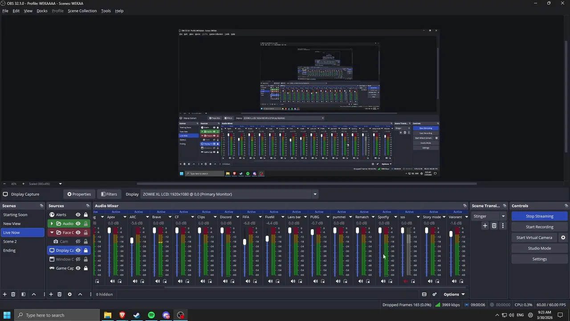The image size is (570, 321).
Task: Remove selected source using Sources trash icon
Action: click(59, 294)
